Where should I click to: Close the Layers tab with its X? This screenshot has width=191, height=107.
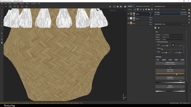tap(133, 6)
